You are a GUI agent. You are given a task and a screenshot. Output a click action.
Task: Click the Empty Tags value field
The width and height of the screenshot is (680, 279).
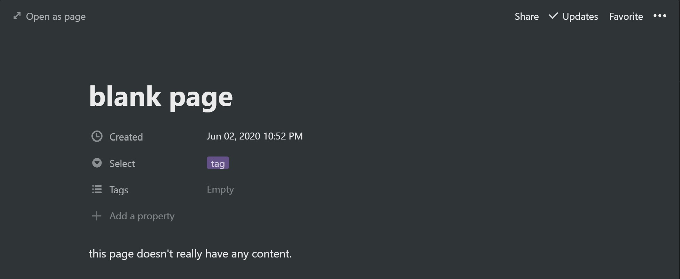pyautogui.click(x=220, y=189)
